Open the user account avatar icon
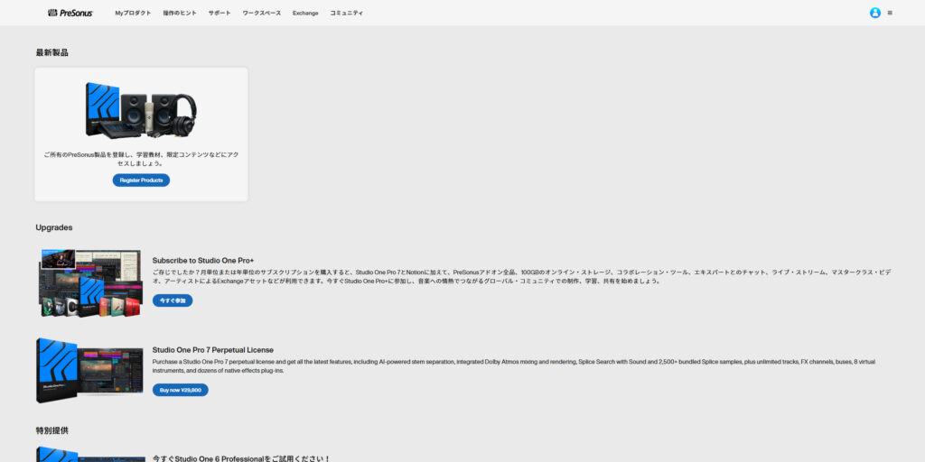The width and height of the screenshot is (925, 462). (x=874, y=13)
